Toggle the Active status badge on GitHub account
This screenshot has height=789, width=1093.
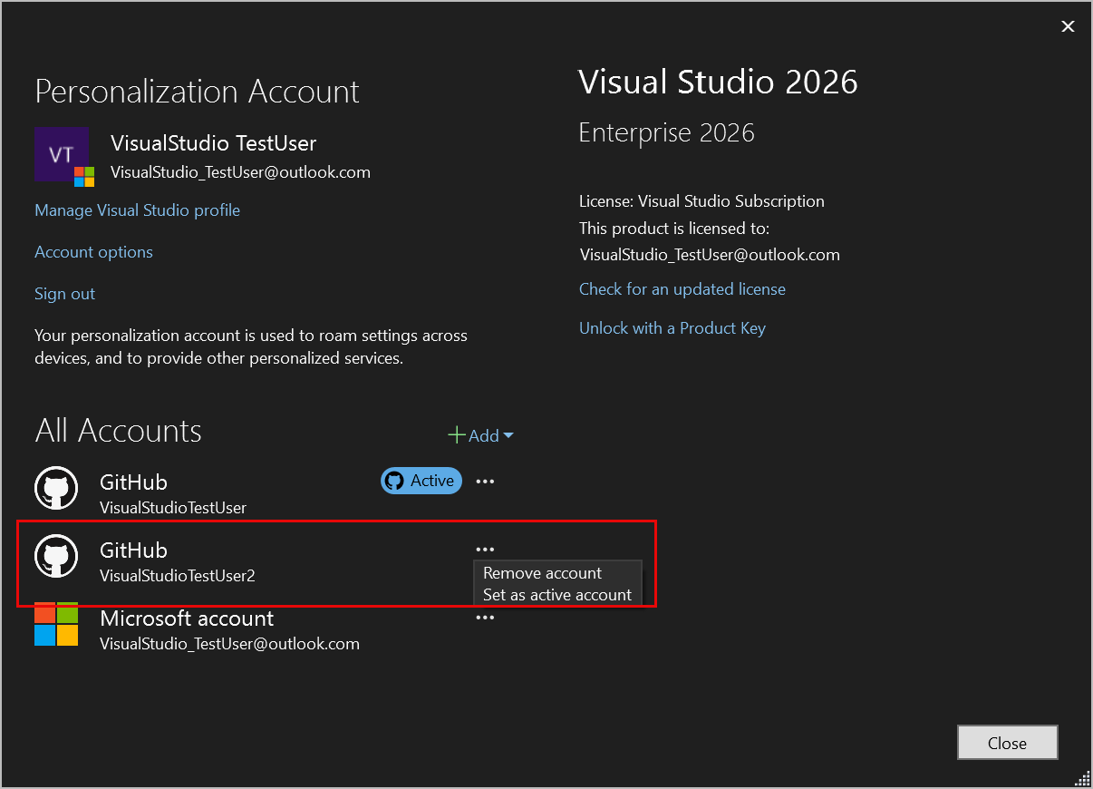click(421, 481)
